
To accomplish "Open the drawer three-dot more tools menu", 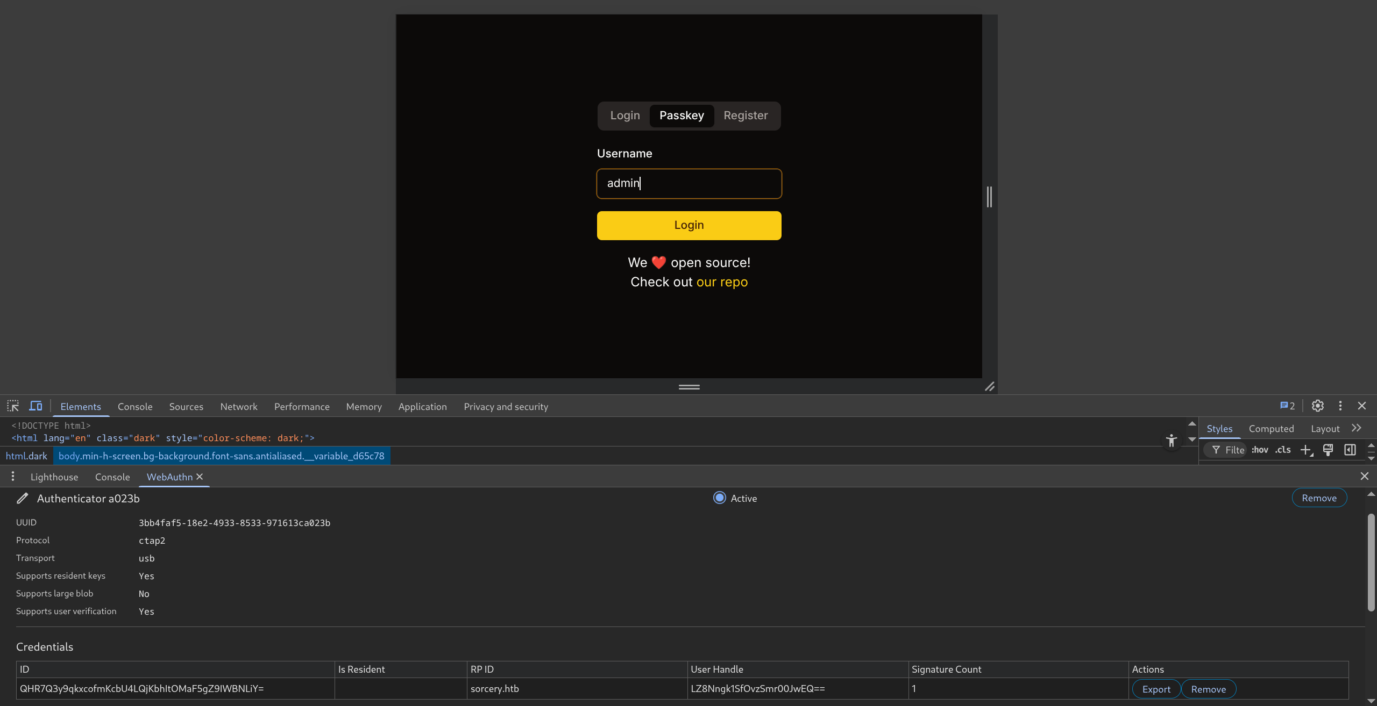I will 13,477.
